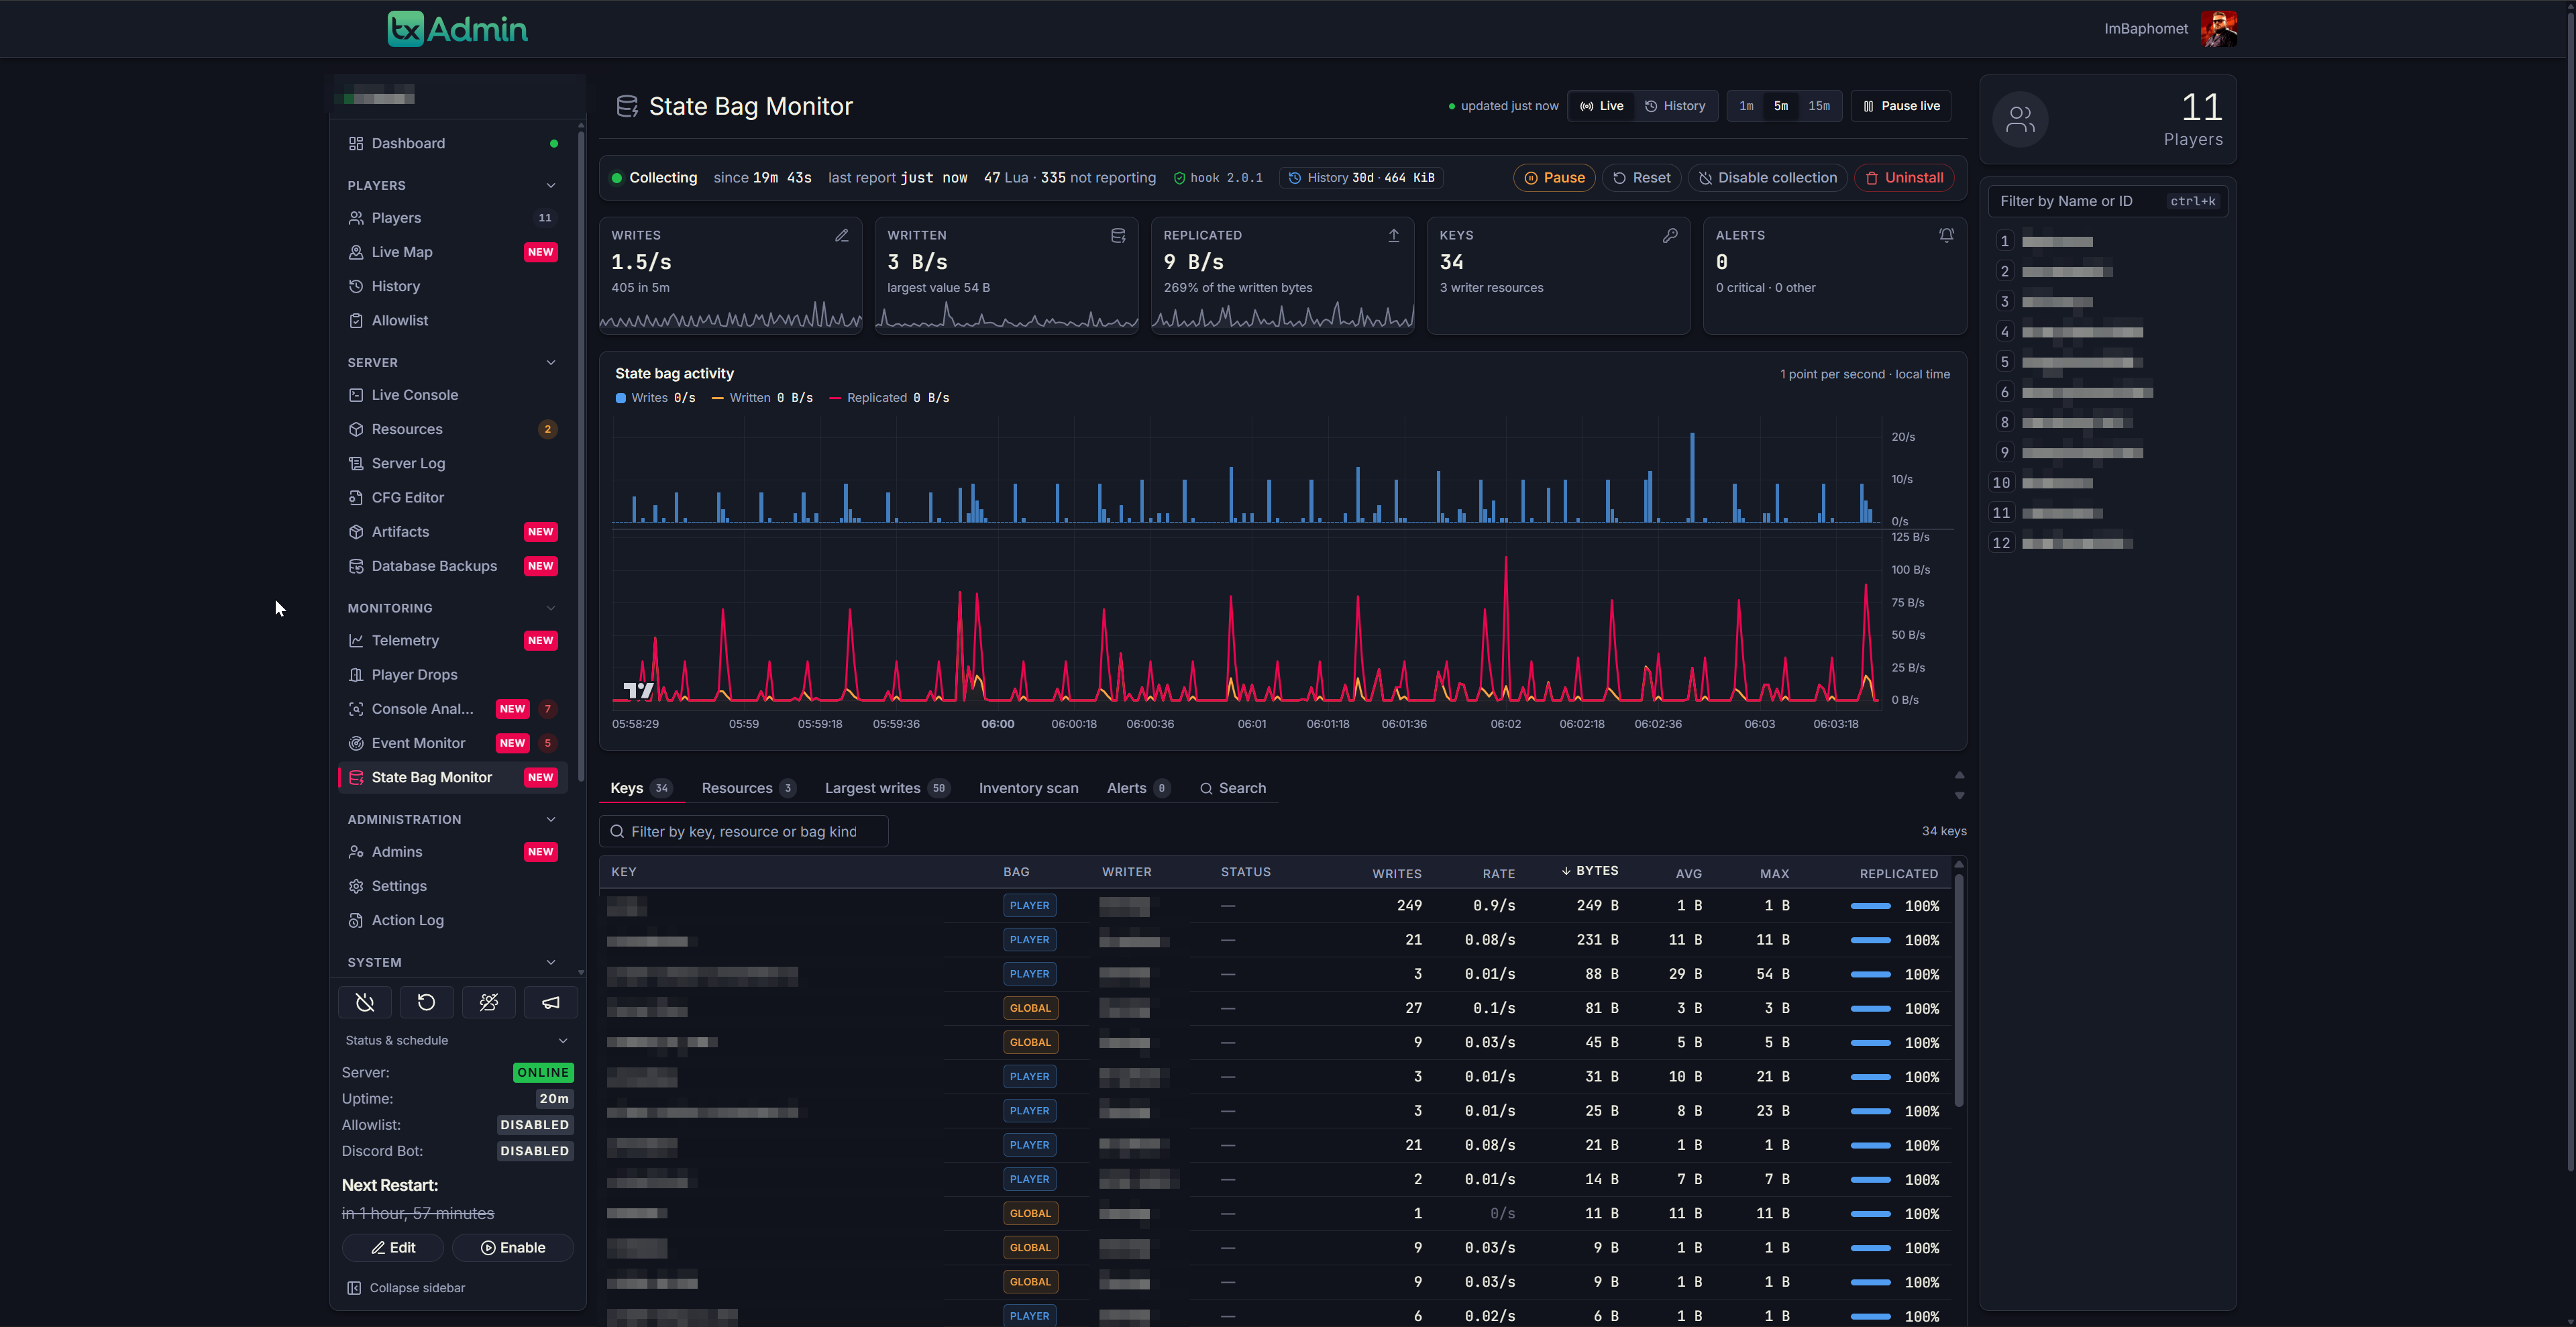Click the server restart icon in sidebar
This screenshot has width=2576, height=1327.
[x=427, y=1002]
